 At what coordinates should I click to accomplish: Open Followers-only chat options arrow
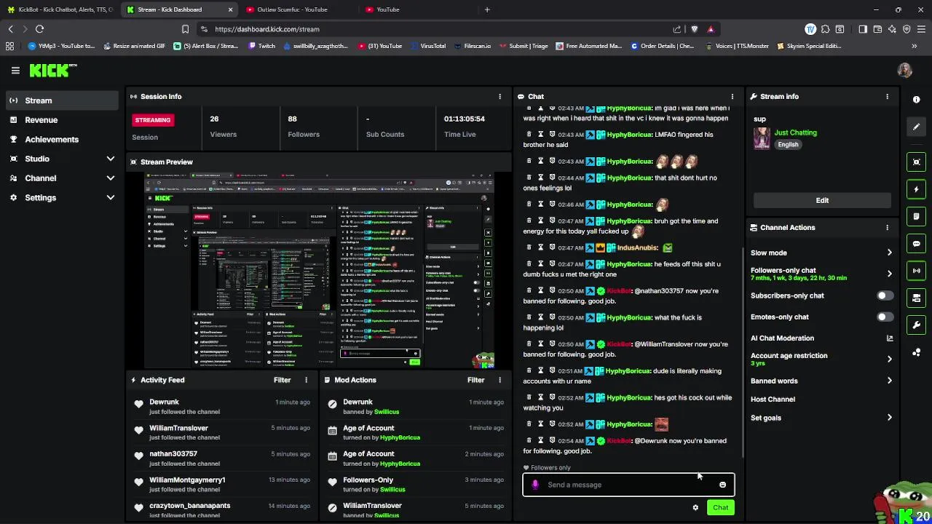pyautogui.click(x=889, y=274)
